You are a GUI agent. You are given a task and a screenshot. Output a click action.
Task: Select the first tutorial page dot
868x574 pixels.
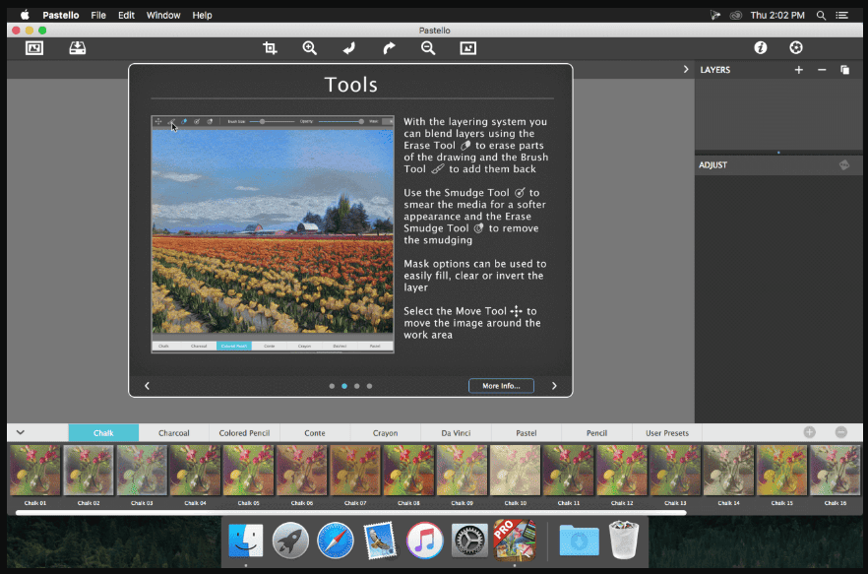332,386
